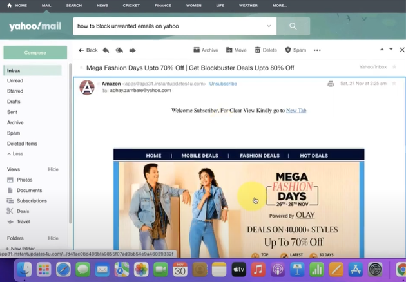The height and width of the screenshot is (282, 406).
Task: Open the Finance tab
Action: [x=163, y=5]
